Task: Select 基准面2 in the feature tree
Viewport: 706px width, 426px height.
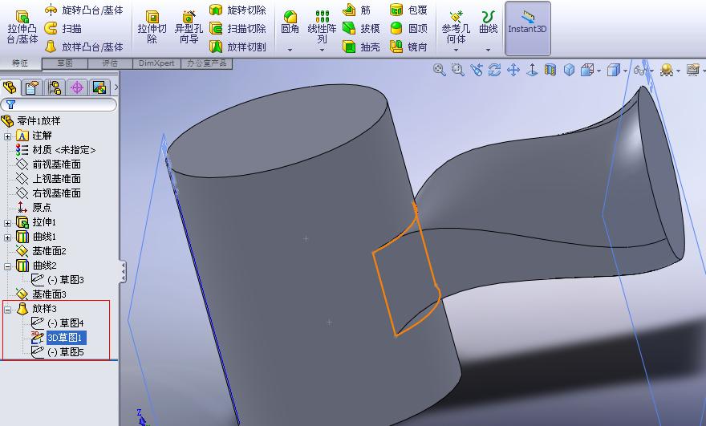Action: pyautogui.click(x=41, y=250)
